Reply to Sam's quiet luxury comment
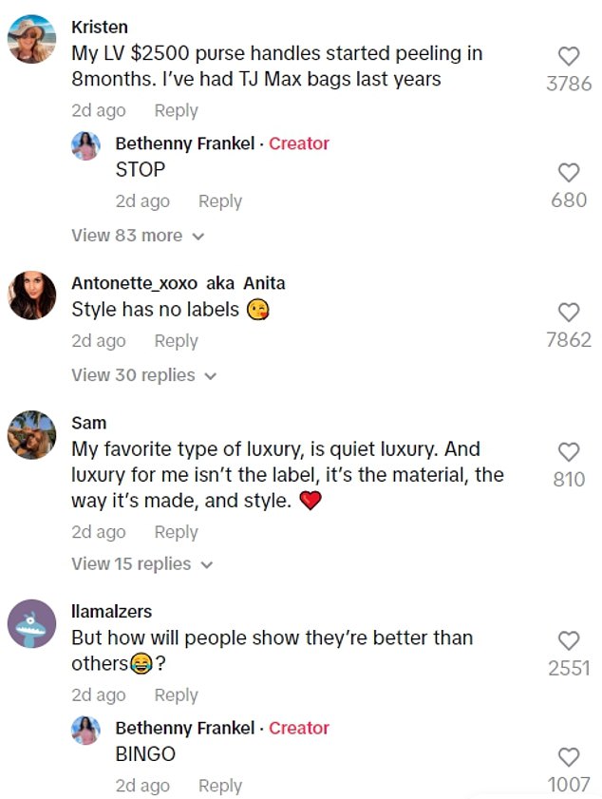Image resolution: width=602 pixels, height=799 pixels. (176, 532)
